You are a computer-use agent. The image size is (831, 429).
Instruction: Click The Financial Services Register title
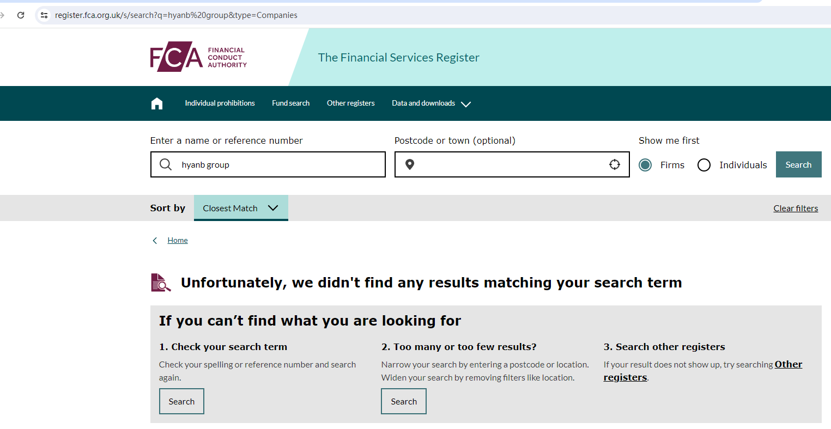pos(399,58)
